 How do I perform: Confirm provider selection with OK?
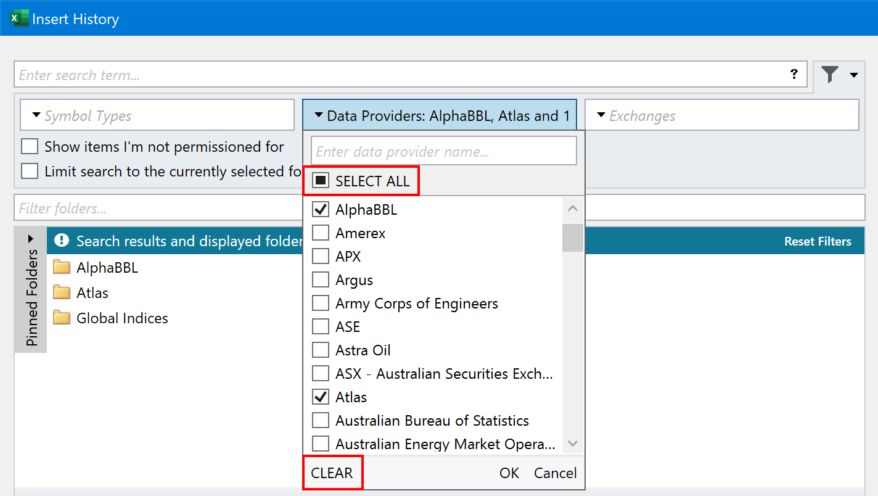click(x=509, y=473)
